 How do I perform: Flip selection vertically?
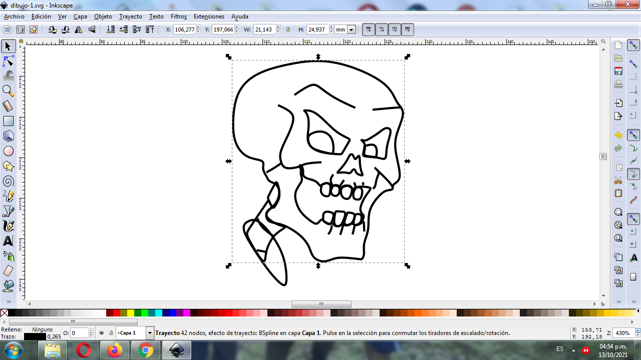[x=92, y=29]
